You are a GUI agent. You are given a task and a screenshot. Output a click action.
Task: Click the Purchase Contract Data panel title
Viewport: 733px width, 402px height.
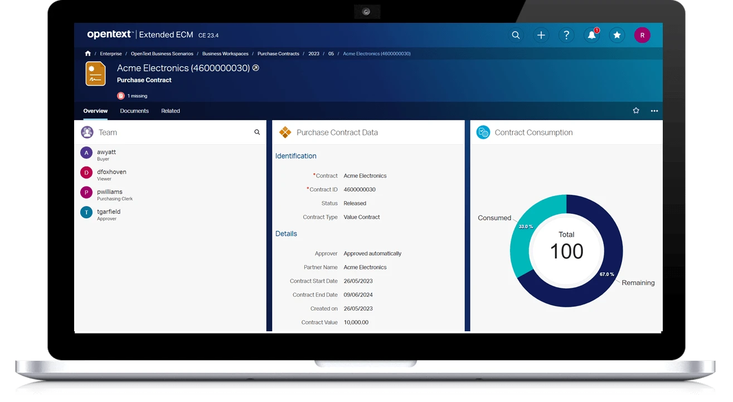tap(337, 133)
